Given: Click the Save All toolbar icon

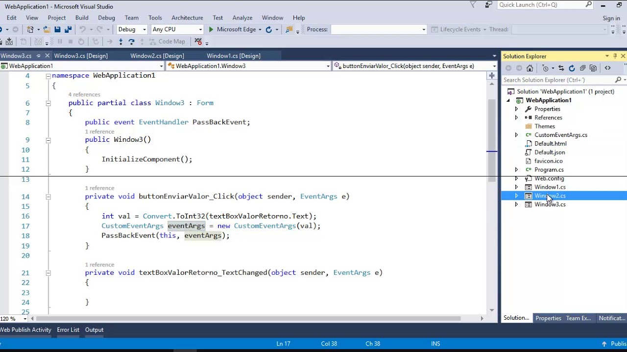Looking at the screenshot, I should click(x=68, y=29).
